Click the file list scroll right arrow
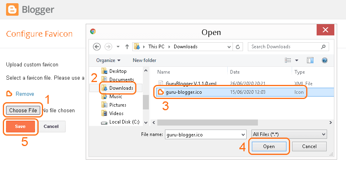The width and height of the screenshot is (346, 171). pos(331,122)
